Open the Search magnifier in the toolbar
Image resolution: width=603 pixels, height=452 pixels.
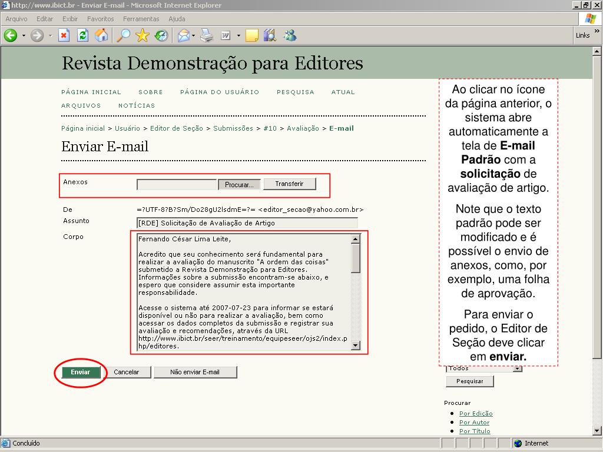click(124, 36)
